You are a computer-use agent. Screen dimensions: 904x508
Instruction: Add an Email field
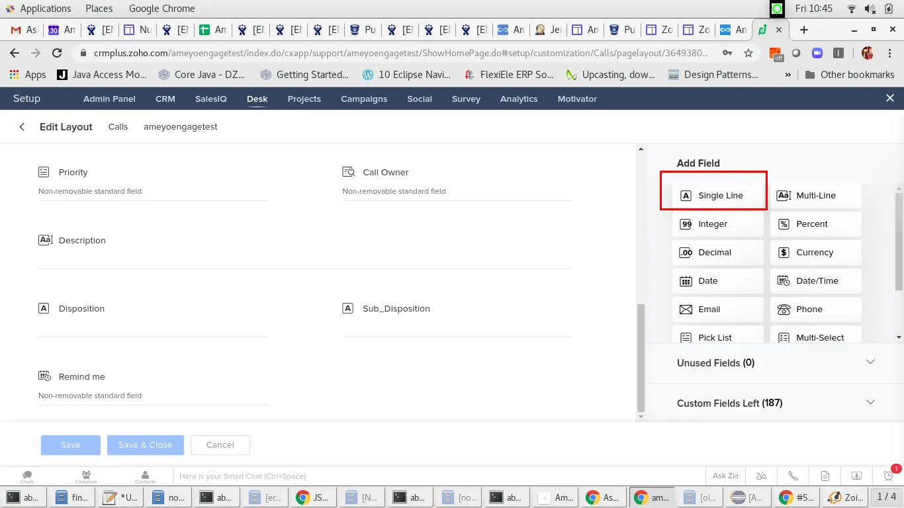click(x=717, y=310)
